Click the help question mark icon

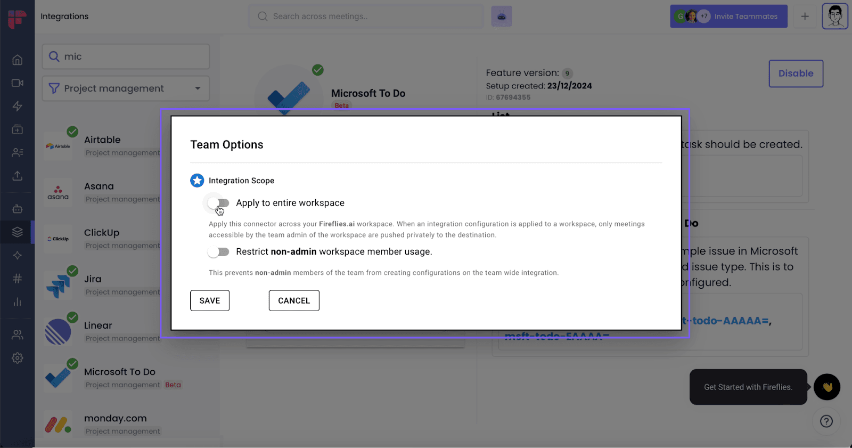pyautogui.click(x=826, y=421)
